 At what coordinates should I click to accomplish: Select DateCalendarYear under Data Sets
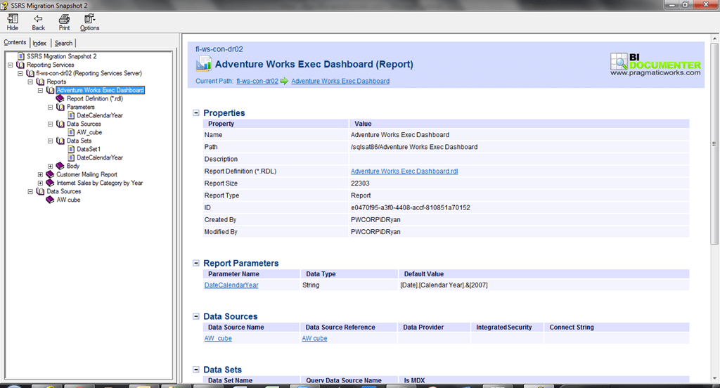click(100, 157)
